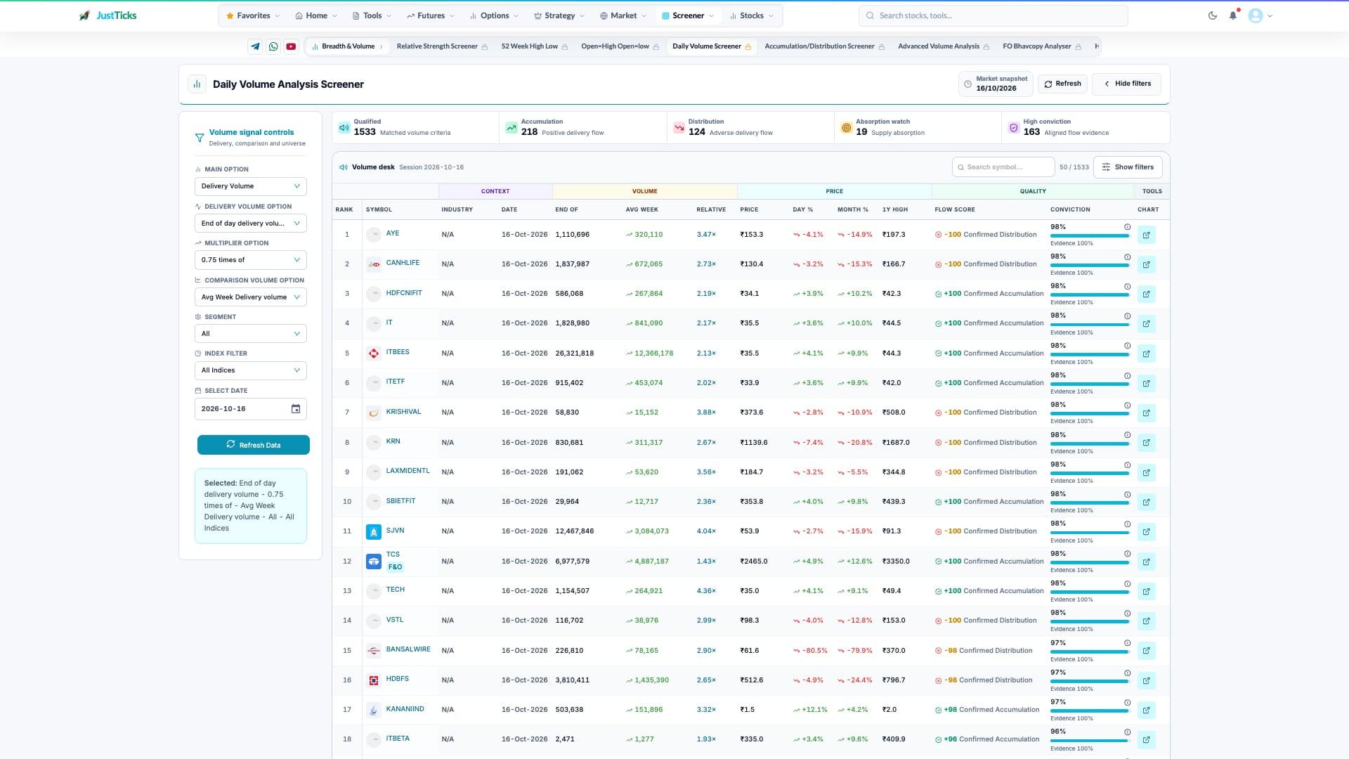Open the Screener top menu
This screenshot has height=759, width=1349.
[x=688, y=15]
